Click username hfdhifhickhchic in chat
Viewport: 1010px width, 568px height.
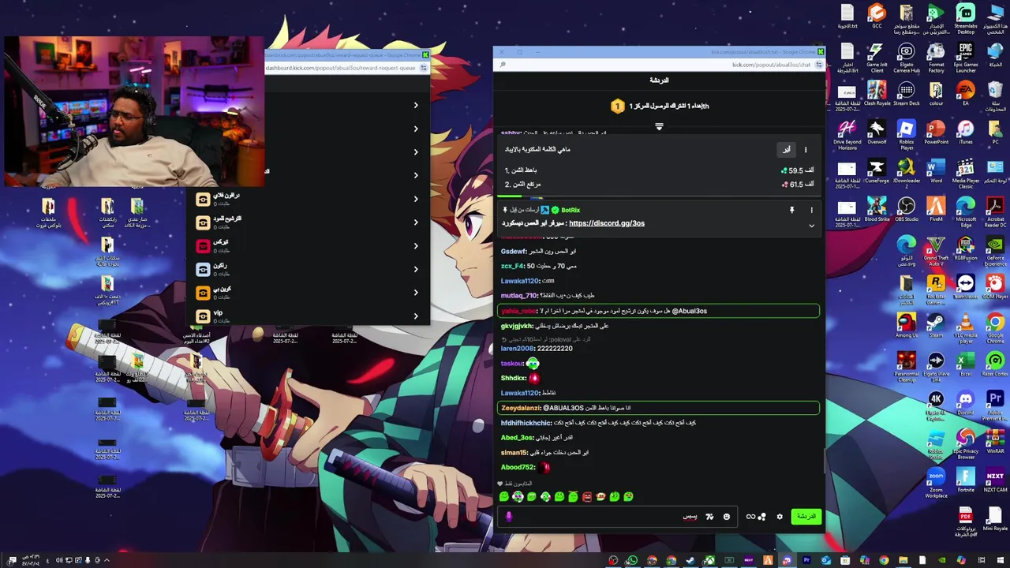click(526, 423)
